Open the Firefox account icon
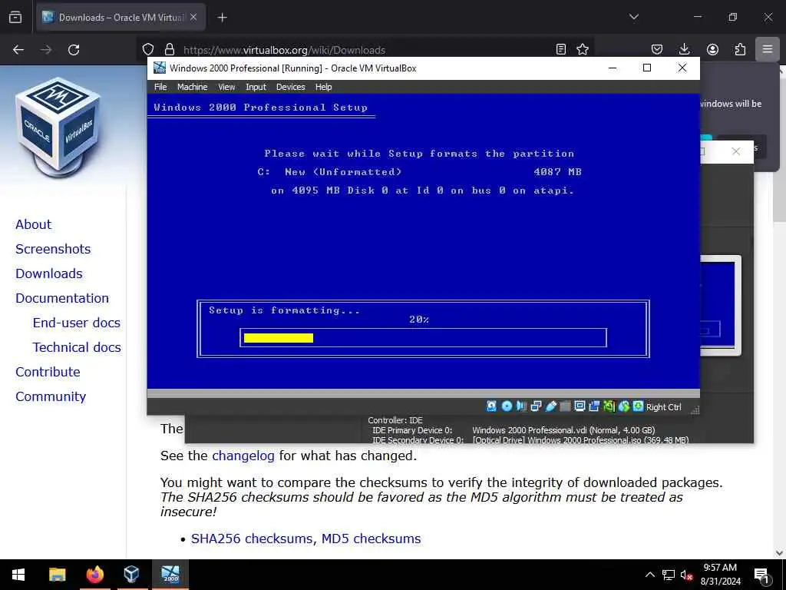 click(712, 49)
